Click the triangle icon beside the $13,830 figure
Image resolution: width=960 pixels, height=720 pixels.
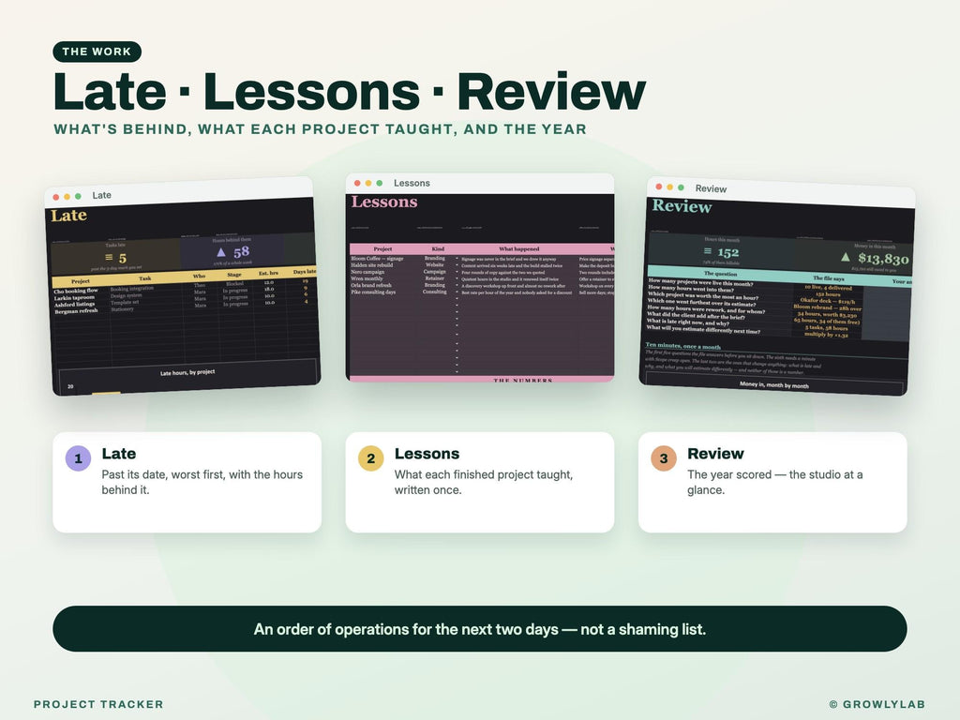[846, 257]
